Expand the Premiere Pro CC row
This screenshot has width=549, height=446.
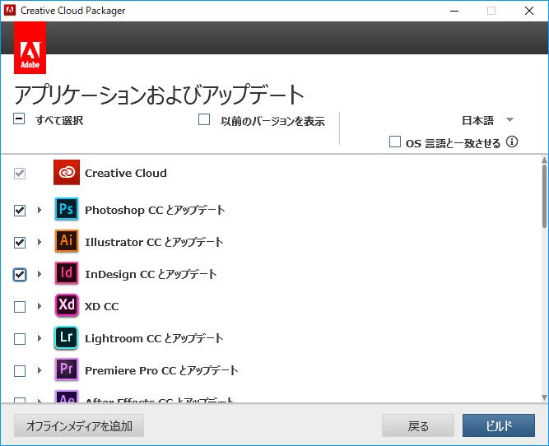pos(40,370)
